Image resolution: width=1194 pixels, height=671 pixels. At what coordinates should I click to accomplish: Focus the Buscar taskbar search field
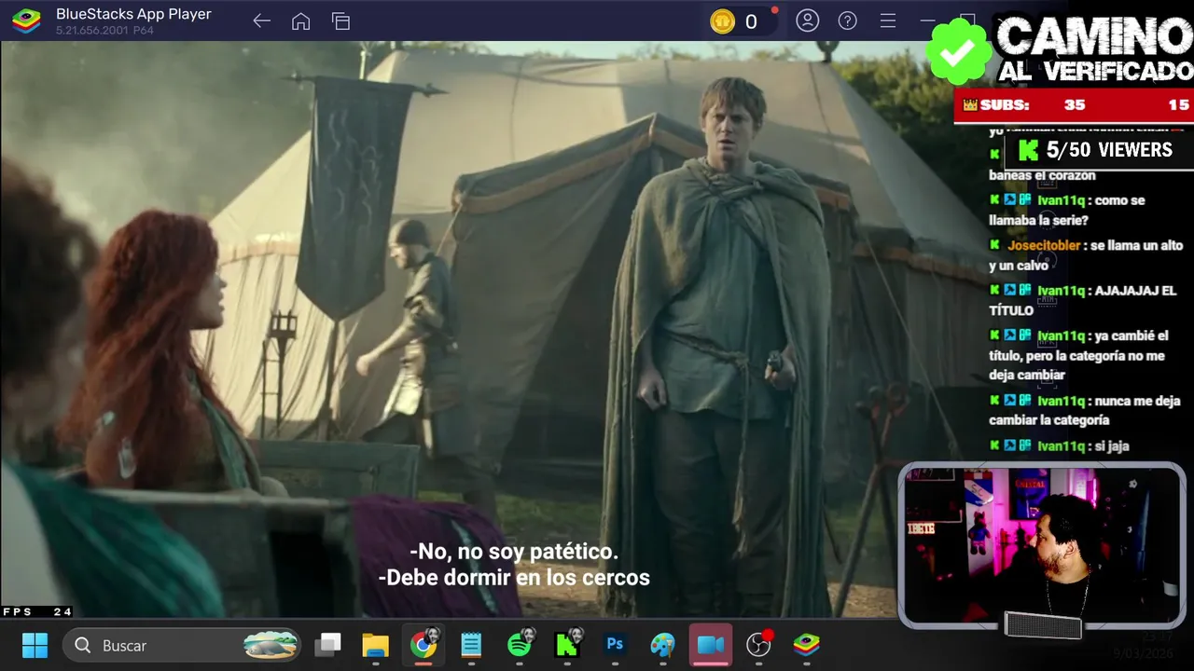click(182, 645)
